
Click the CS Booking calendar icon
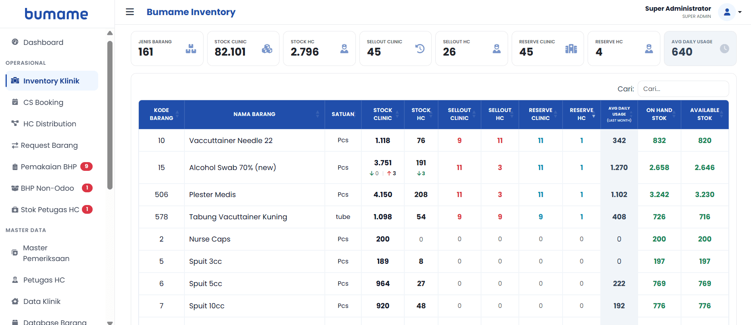point(15,102)
